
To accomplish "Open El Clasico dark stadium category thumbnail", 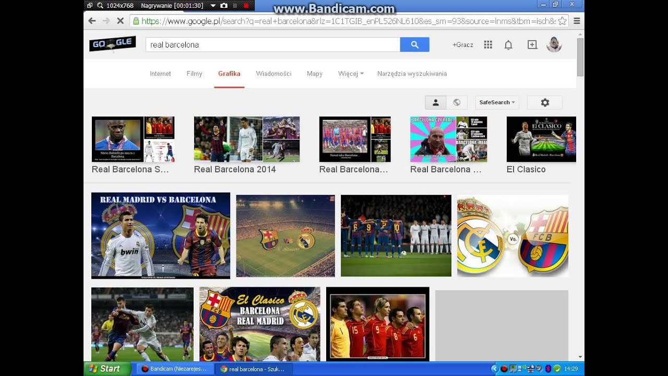I will pyautogui.click(x=541, y=139).
